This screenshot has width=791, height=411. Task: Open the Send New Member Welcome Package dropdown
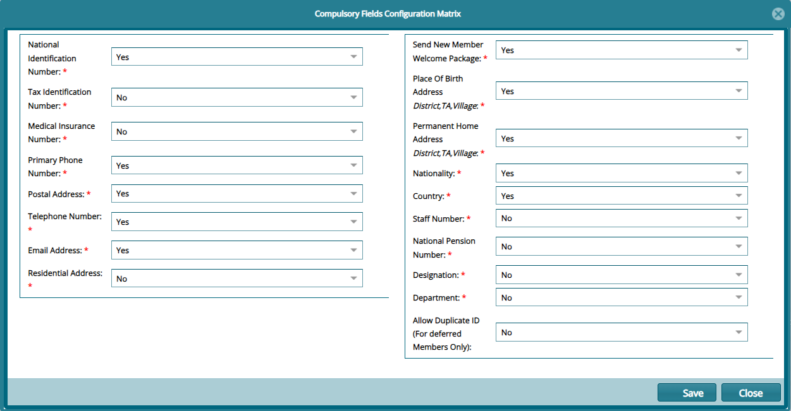[737, 50]
